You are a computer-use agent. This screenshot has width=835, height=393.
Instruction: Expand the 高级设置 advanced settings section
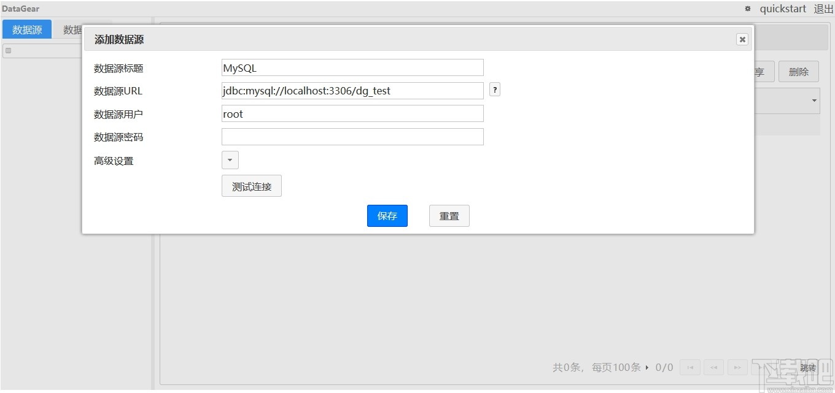(230, 159)
